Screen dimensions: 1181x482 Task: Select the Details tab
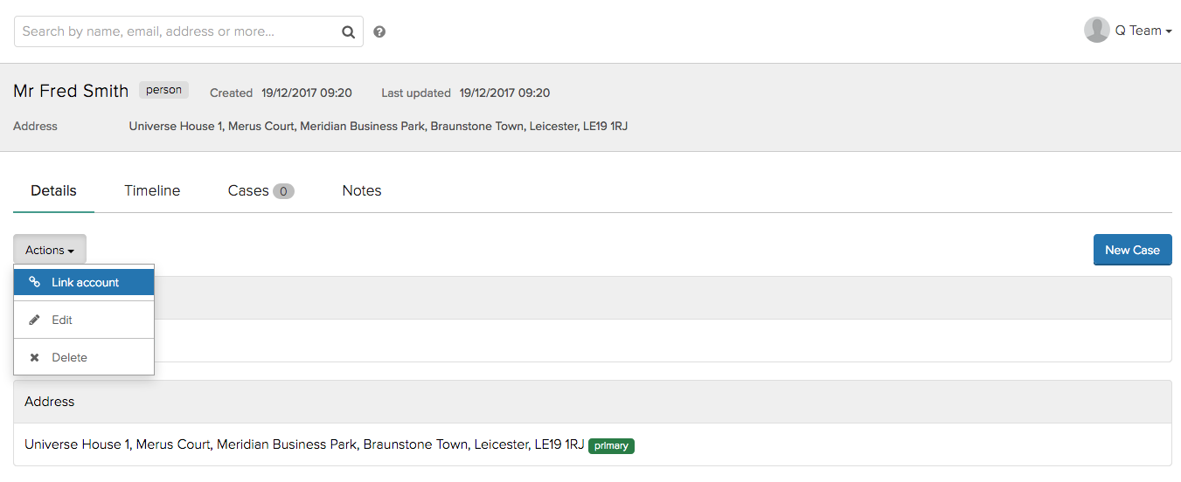53,190
